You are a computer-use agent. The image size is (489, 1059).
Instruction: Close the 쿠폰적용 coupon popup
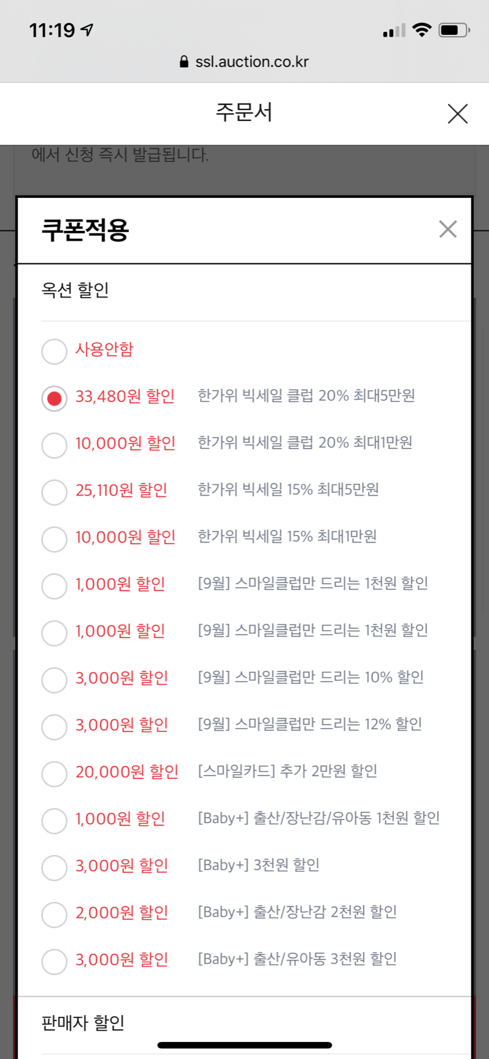[x=447, y=229]
